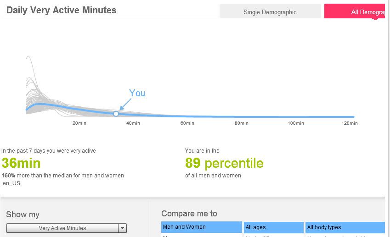The image size is (390, 237).
Task: Click the 20min axis label
Action: click(79, 123)
